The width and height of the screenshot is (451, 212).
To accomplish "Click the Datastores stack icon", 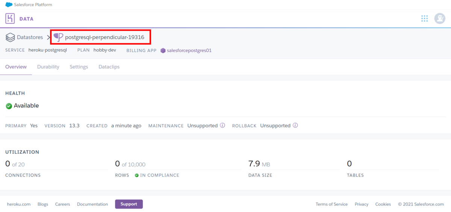I will 10,37.
